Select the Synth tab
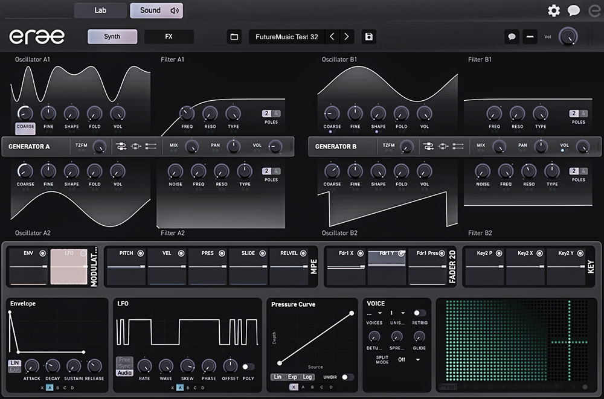 [112, 37]
